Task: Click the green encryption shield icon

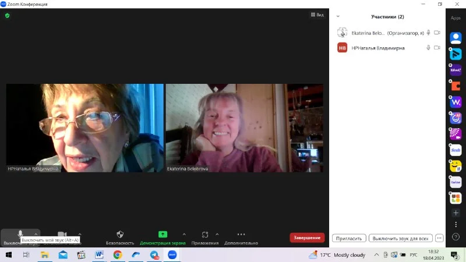Action: pyautogui.click(x=8, y=16)
